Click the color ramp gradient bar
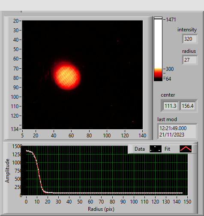204x216 pixels. (158, 49)
